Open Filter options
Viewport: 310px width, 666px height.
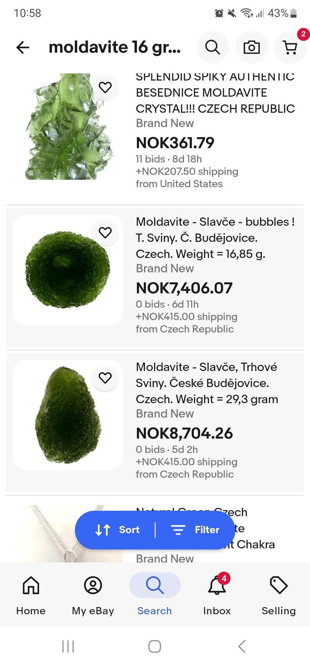coord(195,530)
